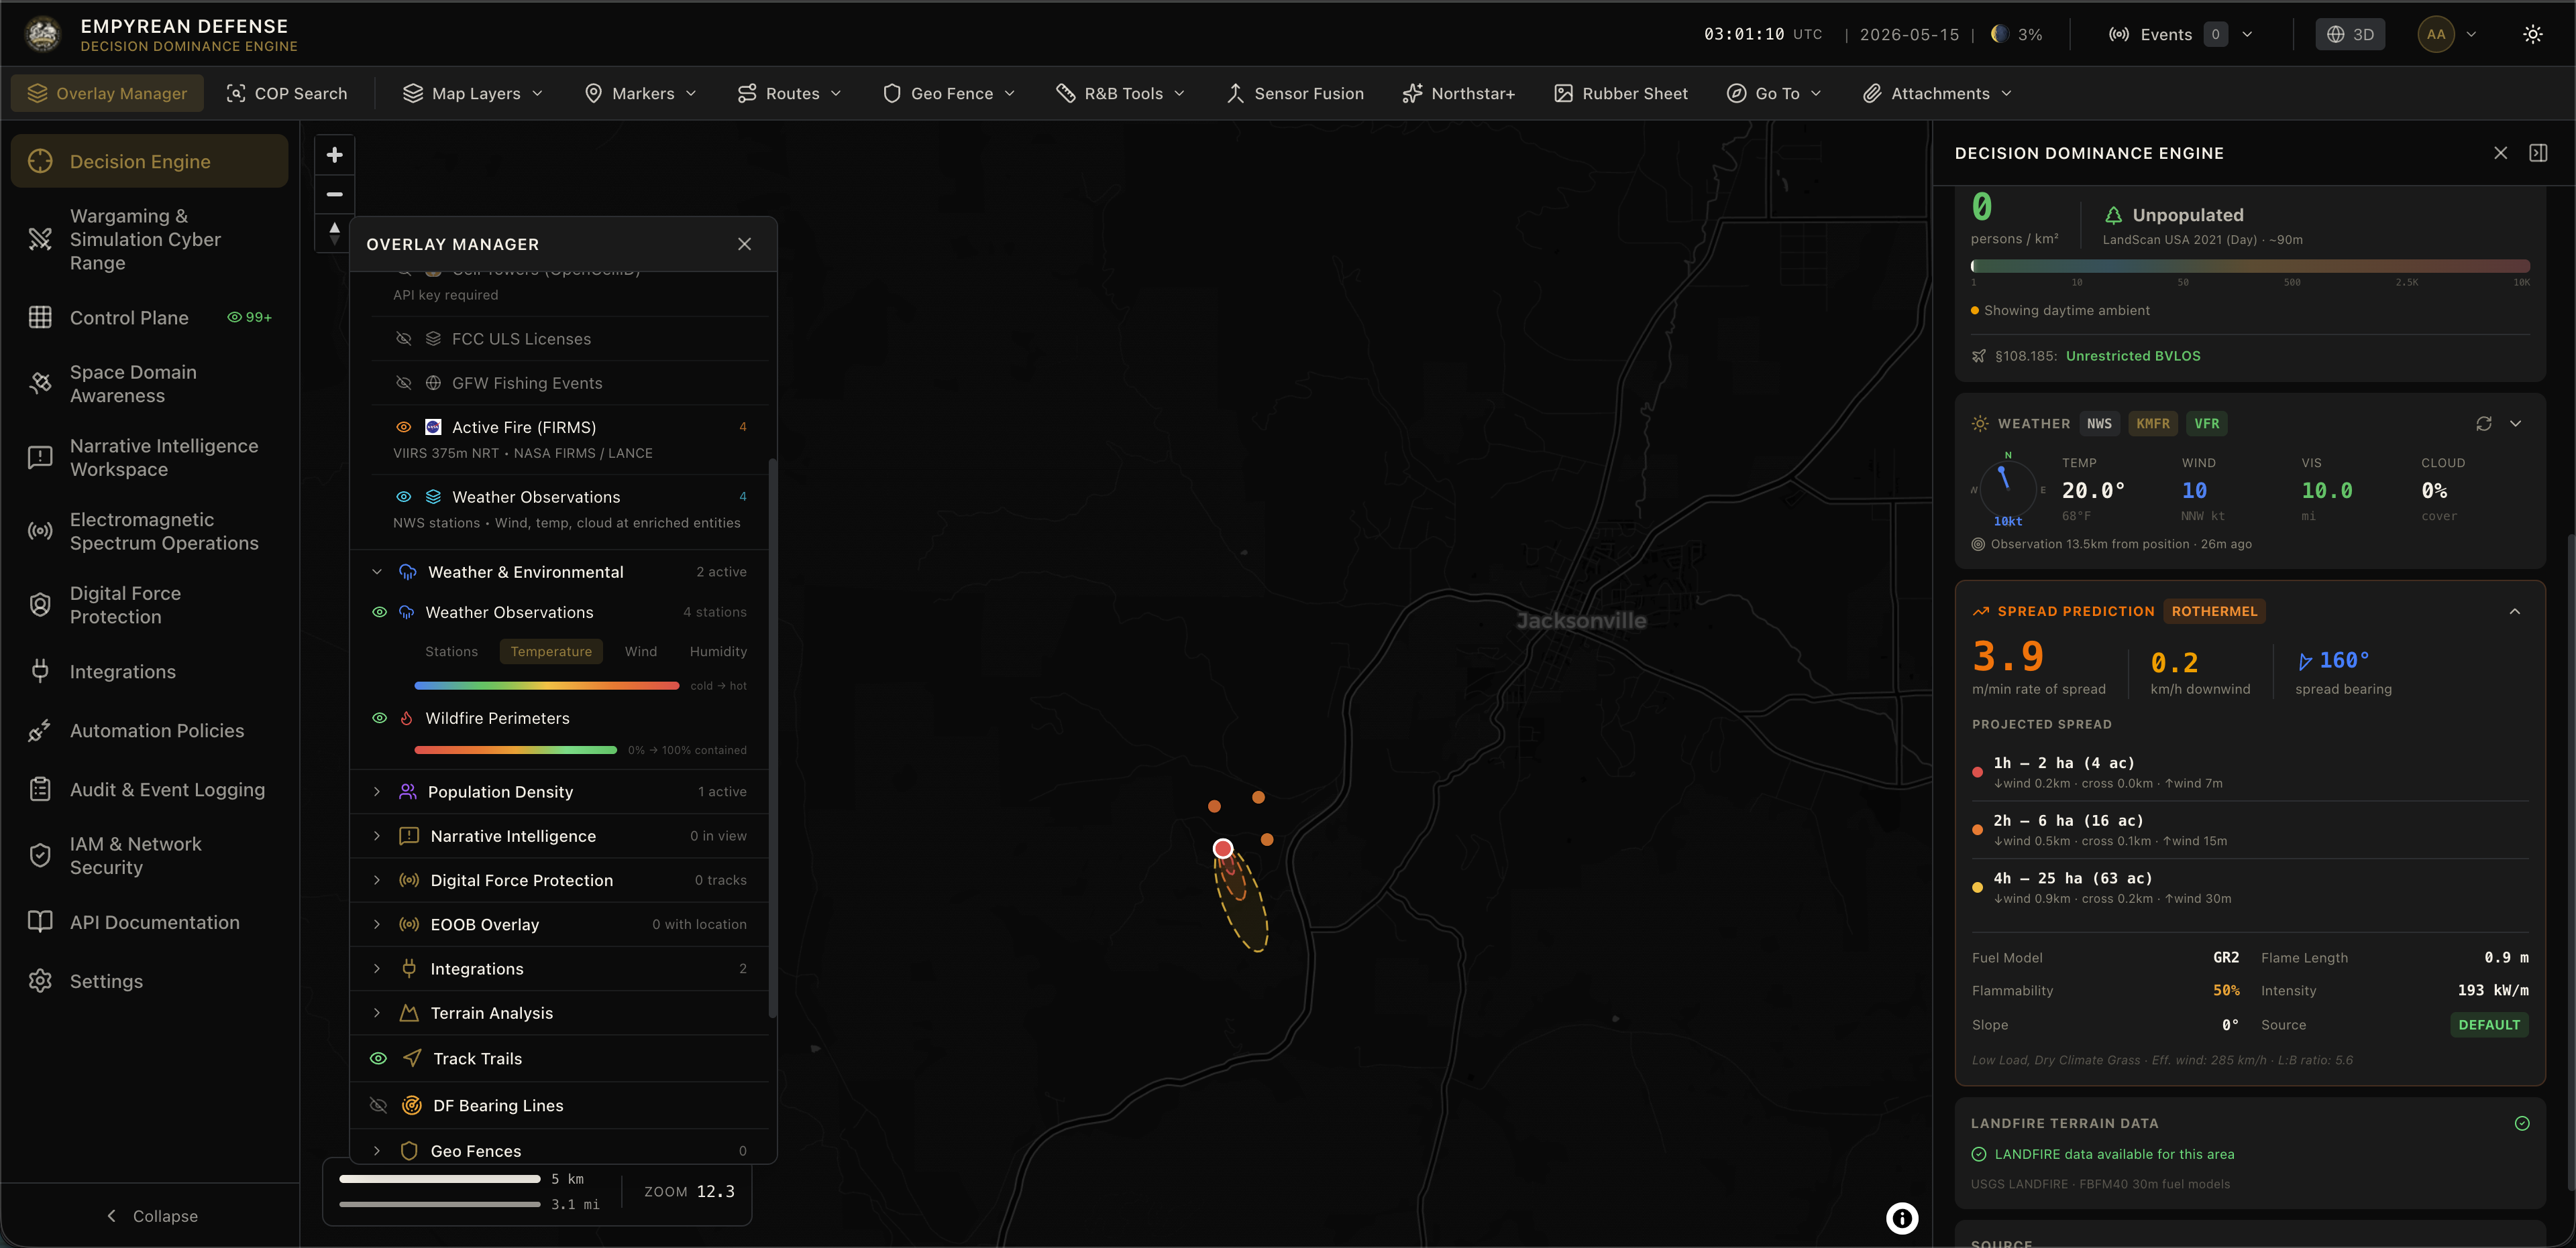Zoom out on the map
Viewport: 2576px width, 1248px height.
click(335, 194)
